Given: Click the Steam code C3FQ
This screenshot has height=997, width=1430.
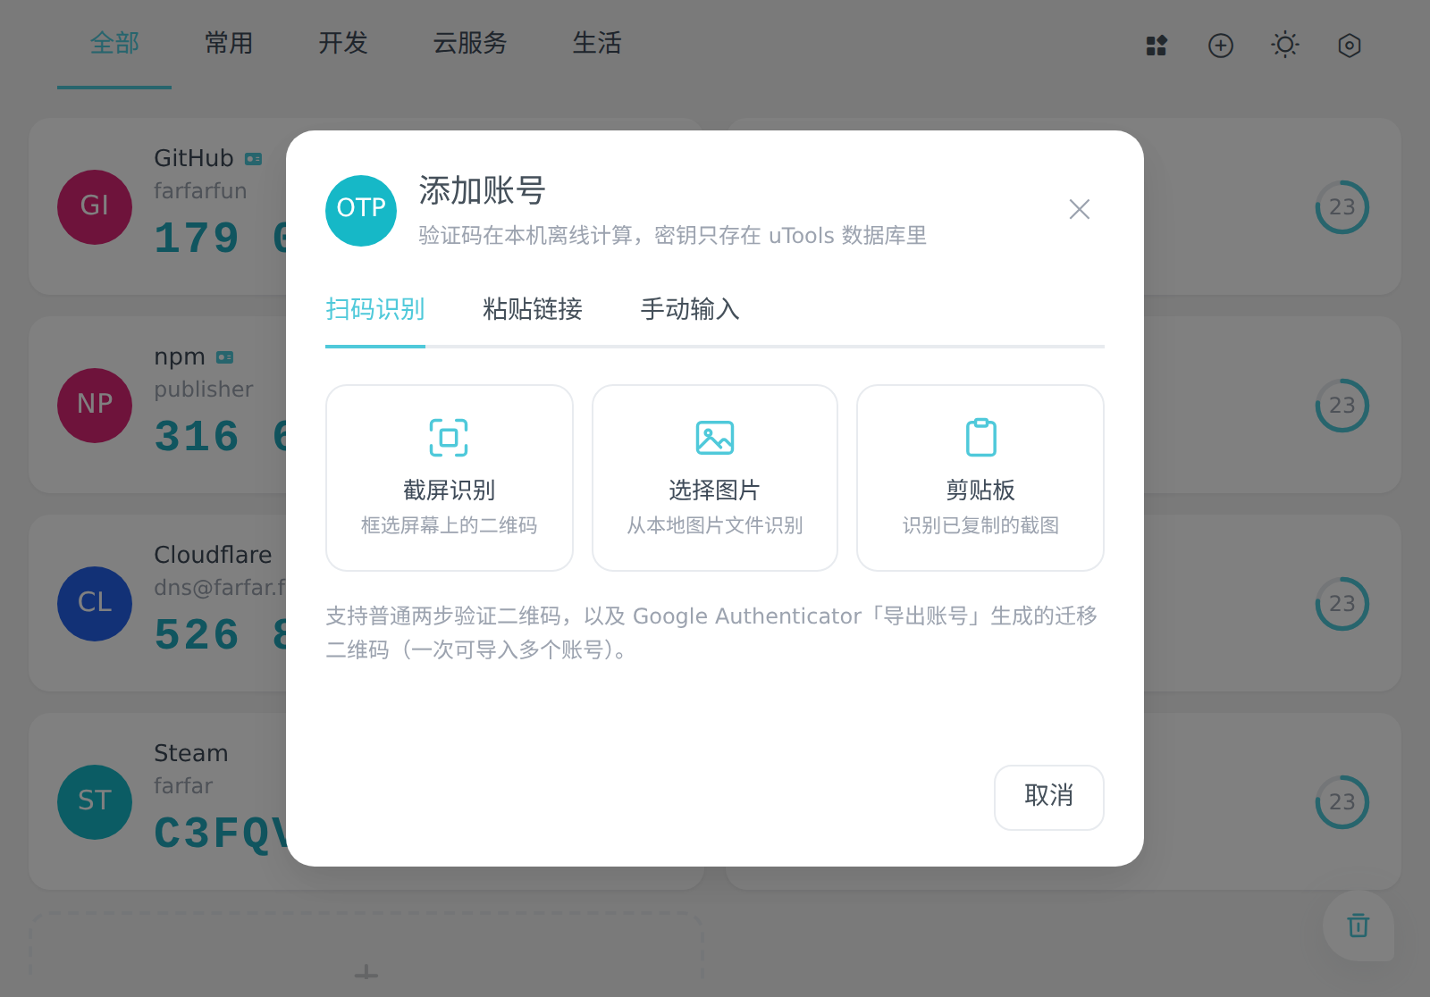Looking at the screenshot, I should 220,834.
